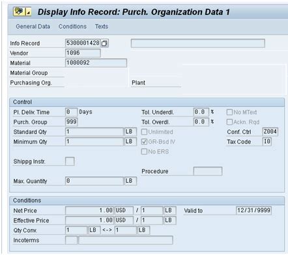This screenshot has width=288, height=255.
Task: Open the dropdown arrow beside title icon
Action: point(29,12)
